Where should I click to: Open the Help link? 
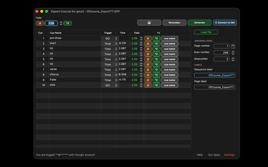pos(200,155)
